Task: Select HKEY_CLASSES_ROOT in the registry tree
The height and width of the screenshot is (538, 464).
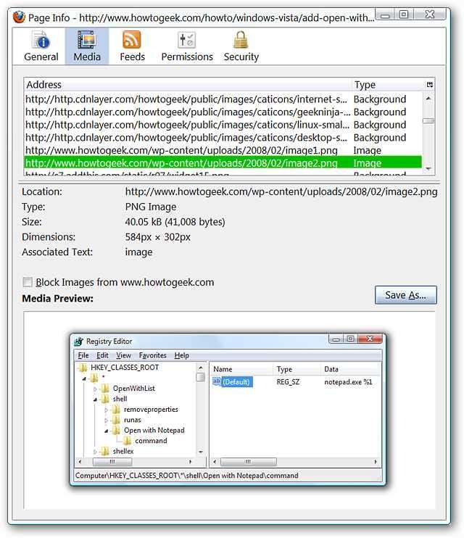Action: 124,368
